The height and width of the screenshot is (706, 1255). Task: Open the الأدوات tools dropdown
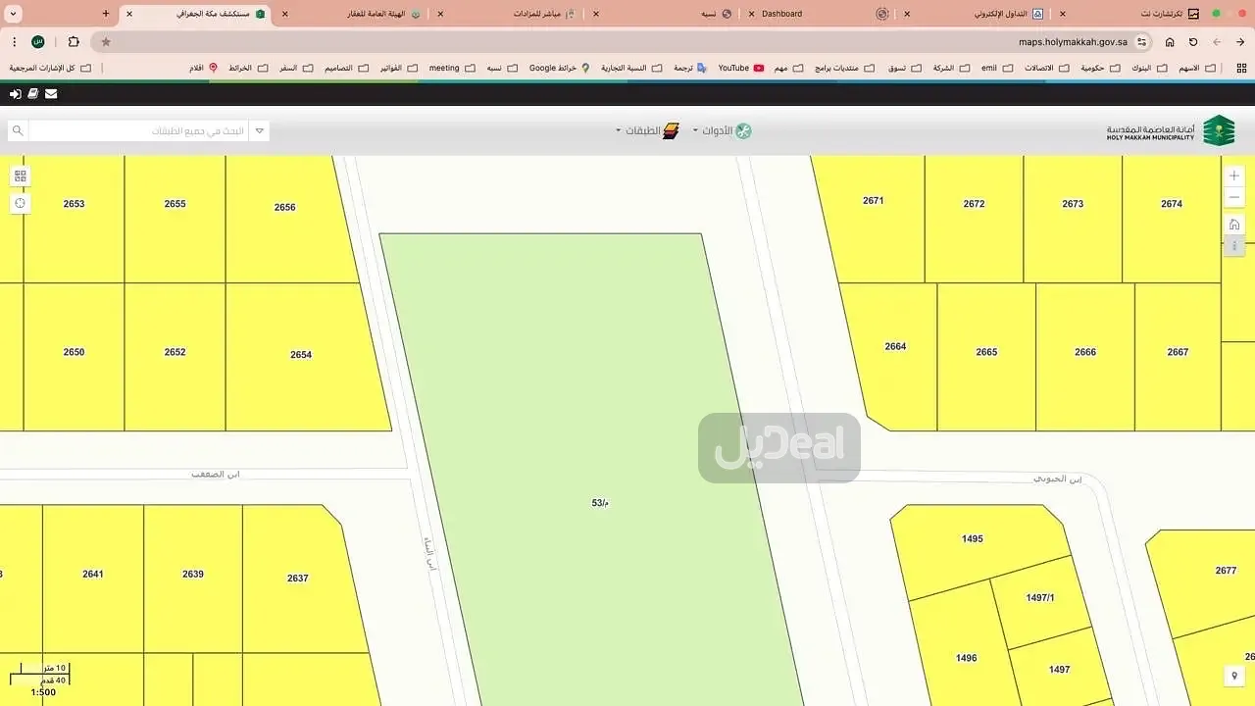click(724, 130)
